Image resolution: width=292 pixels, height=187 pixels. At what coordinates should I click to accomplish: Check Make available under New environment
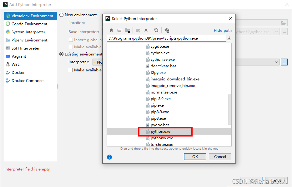[71, 47]
